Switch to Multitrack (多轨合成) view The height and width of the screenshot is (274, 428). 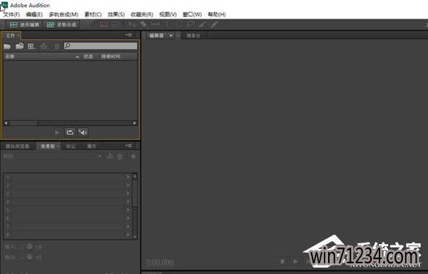pyautogui.click(x=61, y=25)
